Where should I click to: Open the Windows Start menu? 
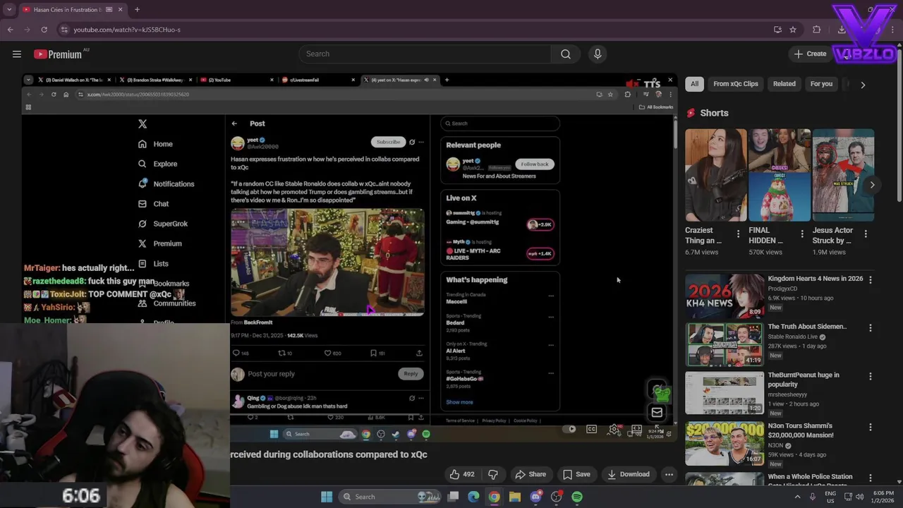pyautogui.click(x=327, y=497)
